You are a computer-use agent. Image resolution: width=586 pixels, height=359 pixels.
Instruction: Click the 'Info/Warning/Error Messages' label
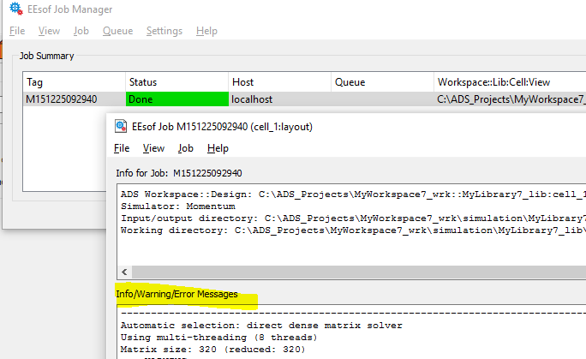pos(176,294)
